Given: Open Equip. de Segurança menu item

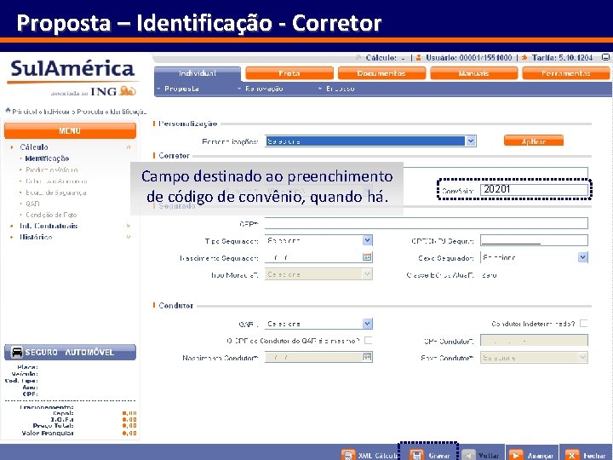Looking at the screenshot, I should (x=56, y=193).
